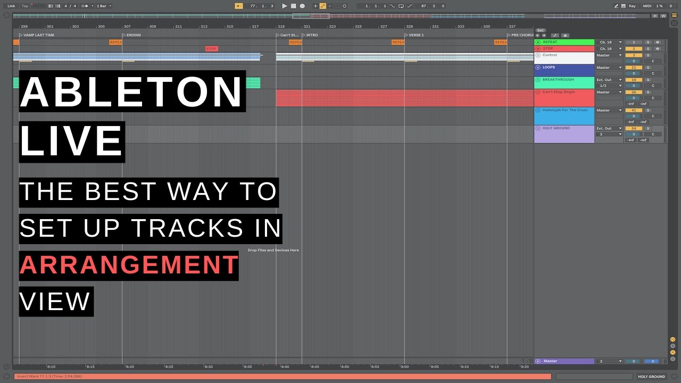Toggle the Automation Arm button
Viewport: 681px width, 383px height.
[x=323, y=6]
